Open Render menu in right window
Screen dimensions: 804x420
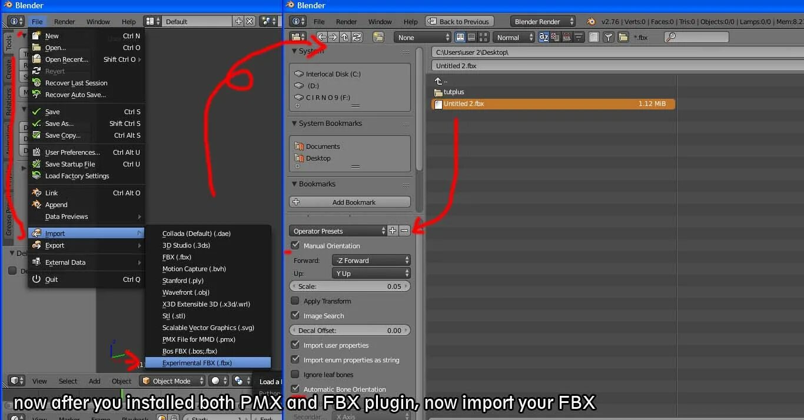[x=347, y=22]
